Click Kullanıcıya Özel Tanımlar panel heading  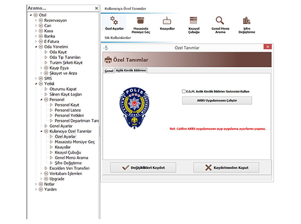[125, 9]
